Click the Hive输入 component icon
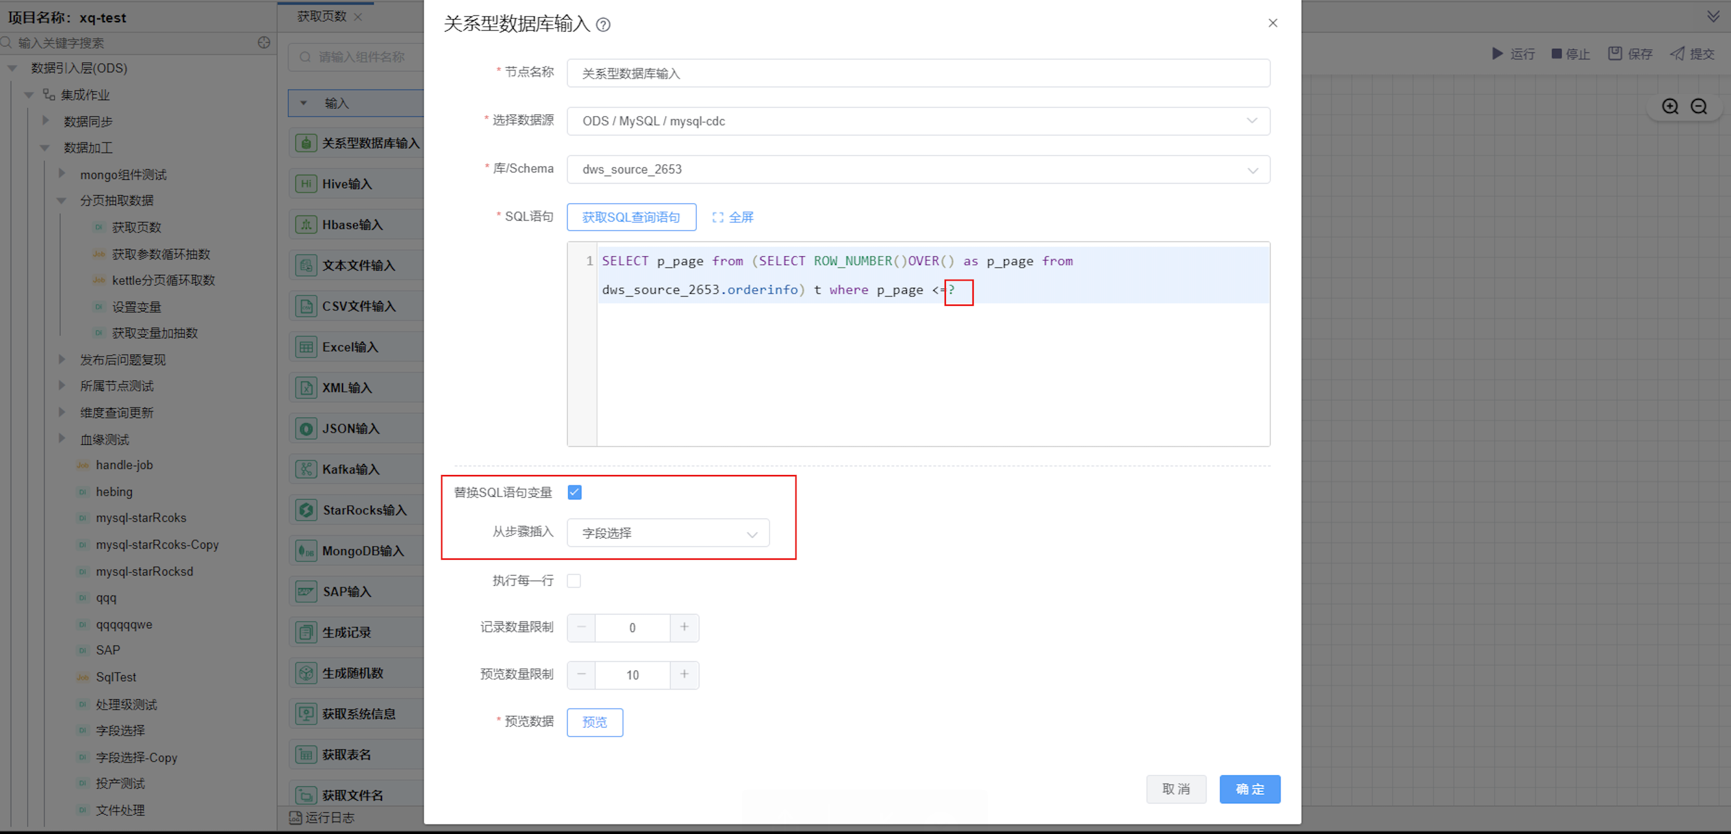 (306, 184)
